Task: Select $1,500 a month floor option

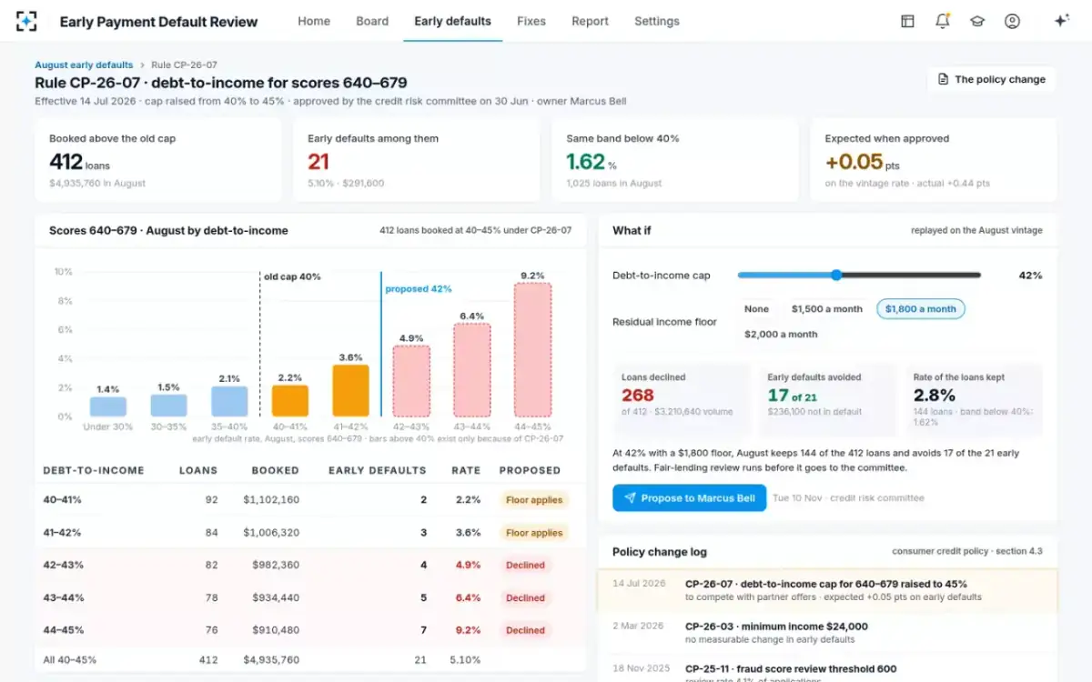Action: [826, 309]
